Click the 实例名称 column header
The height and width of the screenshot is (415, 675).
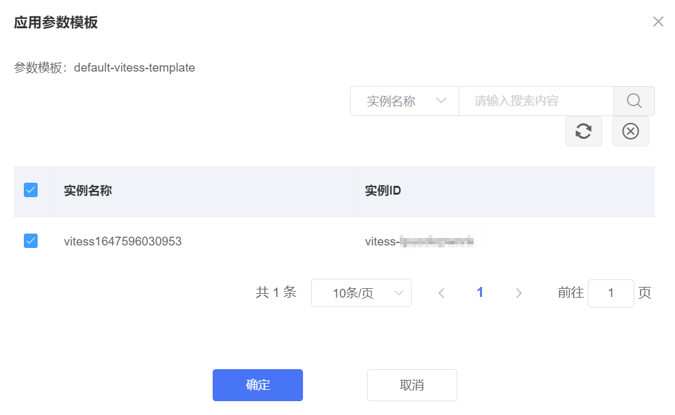(x=88, y=191)
